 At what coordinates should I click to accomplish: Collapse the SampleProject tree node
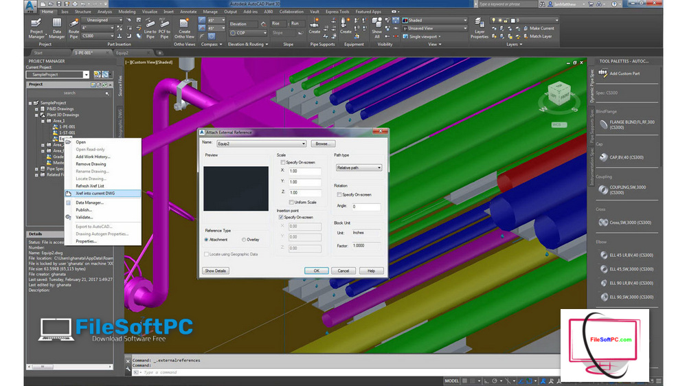pos(30,103)
